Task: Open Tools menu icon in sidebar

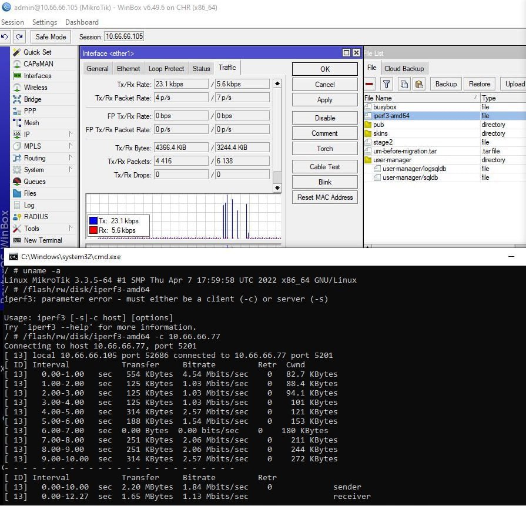Action: click(x=17, y=229)
